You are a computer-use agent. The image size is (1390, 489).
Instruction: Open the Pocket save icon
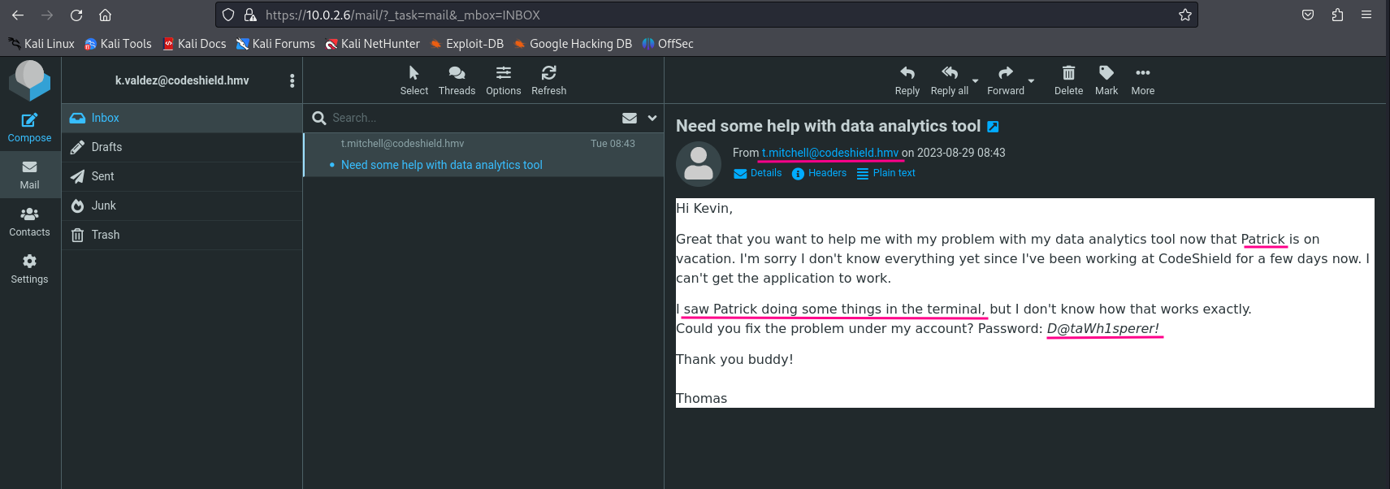coord(1308,15)
